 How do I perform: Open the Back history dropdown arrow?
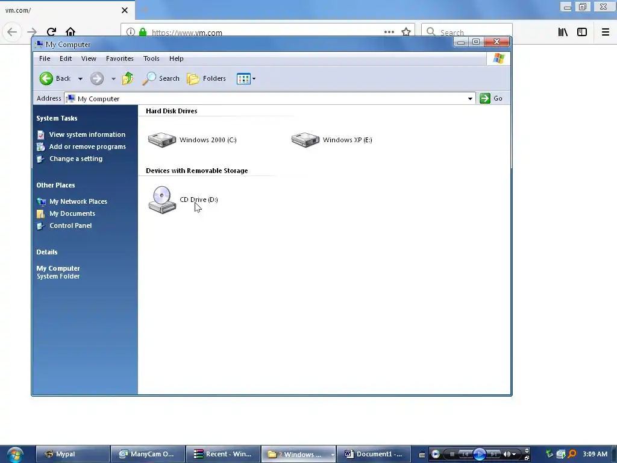[80, 79]
